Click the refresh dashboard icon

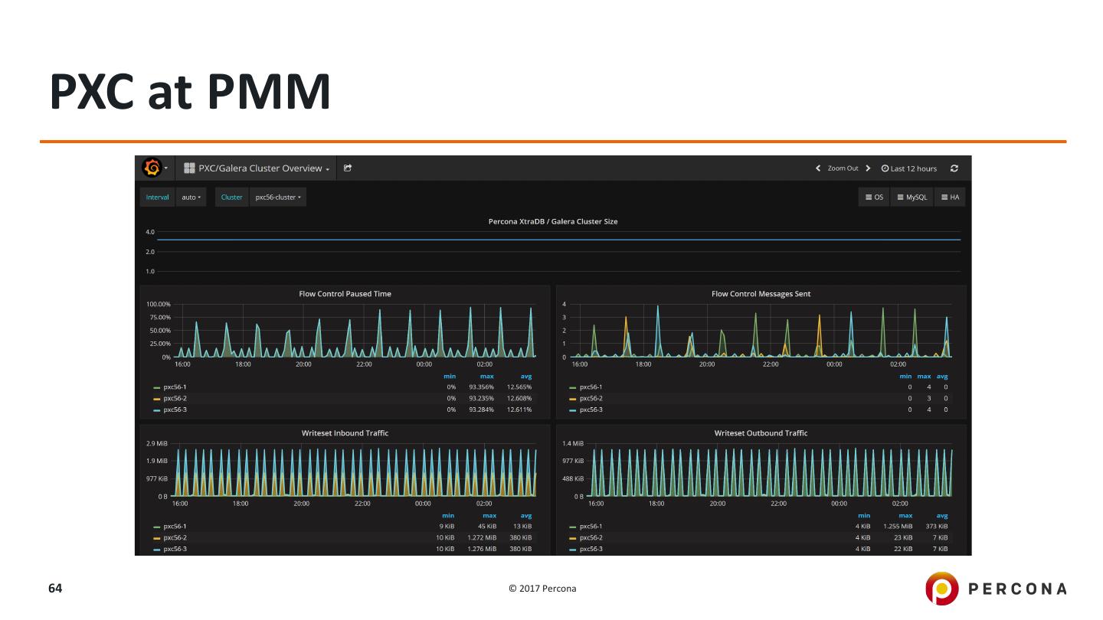pos(954,168)
